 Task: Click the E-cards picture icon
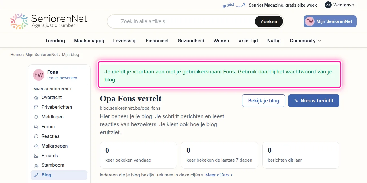point(36,156)
